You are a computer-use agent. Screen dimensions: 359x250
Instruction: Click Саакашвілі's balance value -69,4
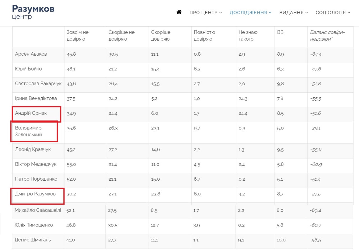point(316,211)
